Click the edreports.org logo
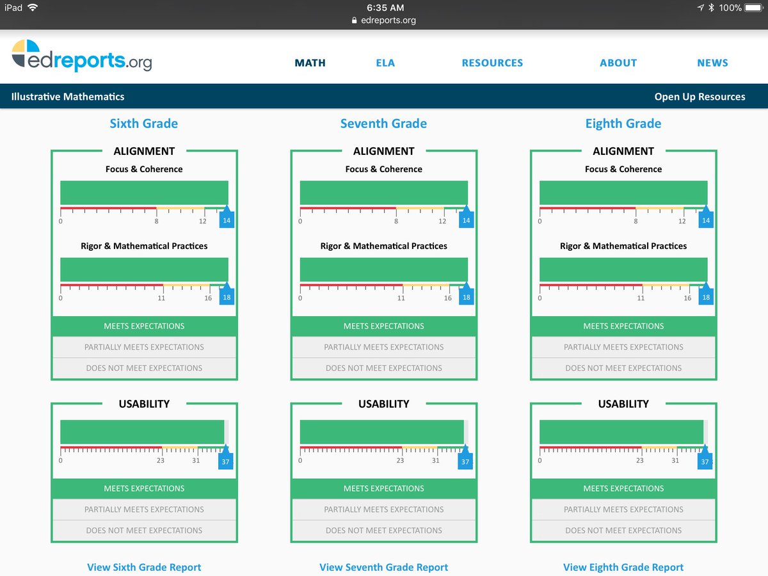 pos(82,56)
